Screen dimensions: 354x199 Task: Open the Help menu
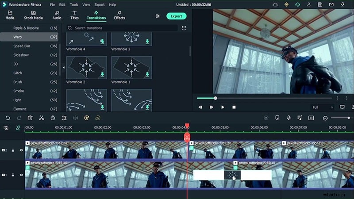(112, 4)
